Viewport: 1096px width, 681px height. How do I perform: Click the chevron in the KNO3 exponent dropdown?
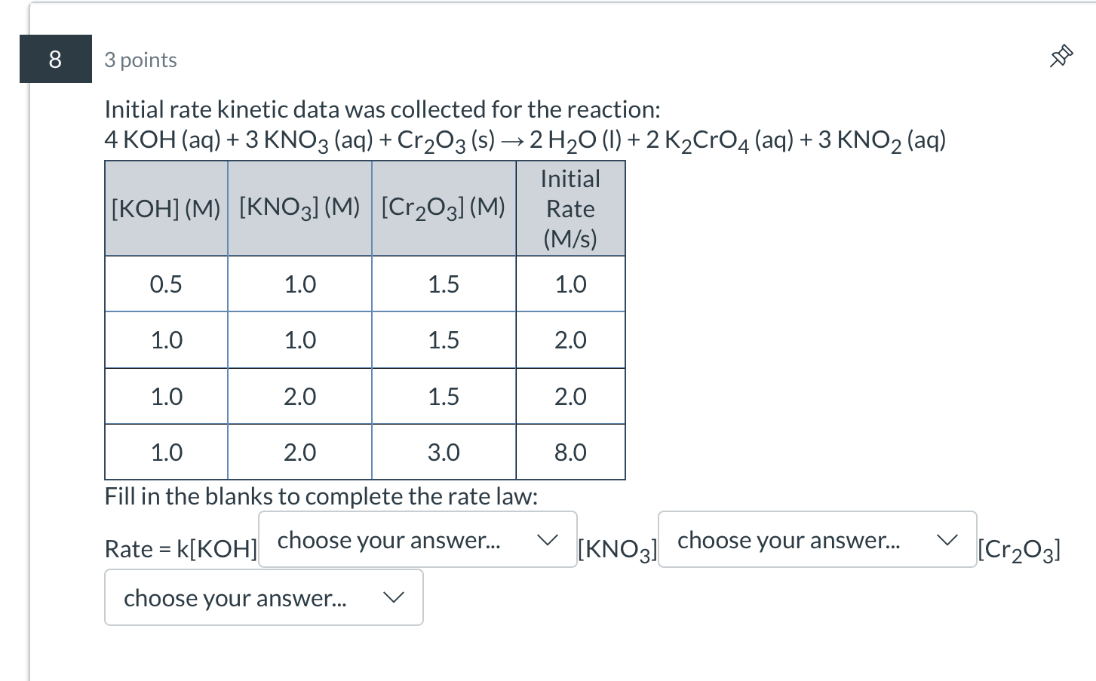click(x=947, y=540)
